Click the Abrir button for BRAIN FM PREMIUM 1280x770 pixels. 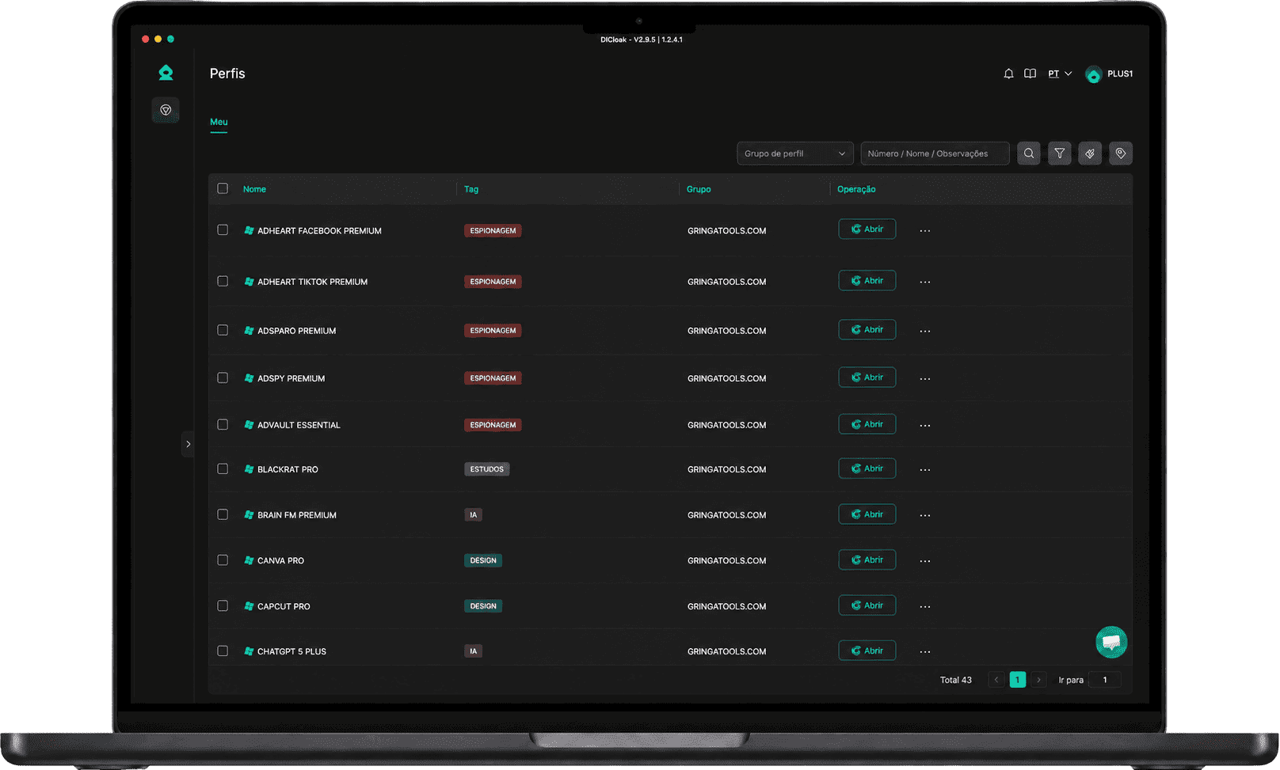coord(867,514)
